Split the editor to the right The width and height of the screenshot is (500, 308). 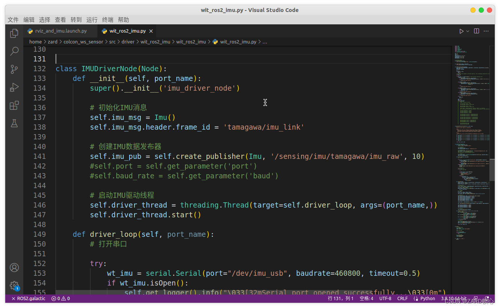click(x=476, y=31)
